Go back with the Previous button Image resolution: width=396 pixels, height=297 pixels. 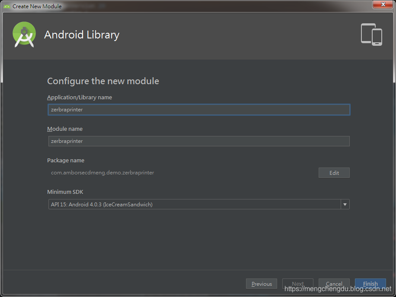coord(262,284)
